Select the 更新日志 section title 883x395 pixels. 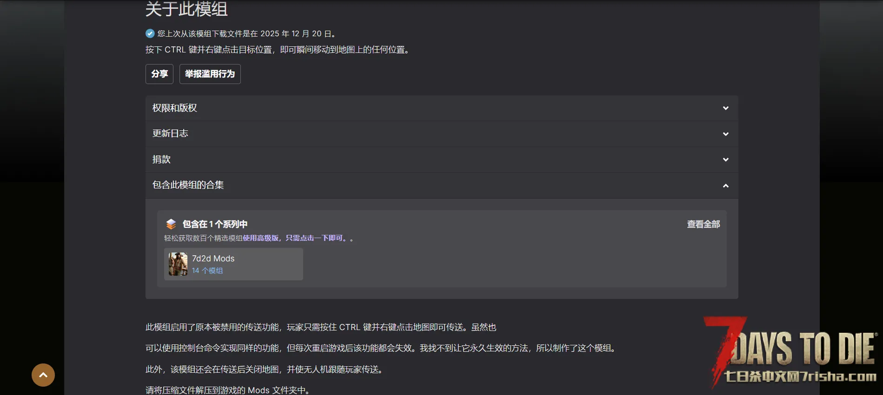point(170,134)
